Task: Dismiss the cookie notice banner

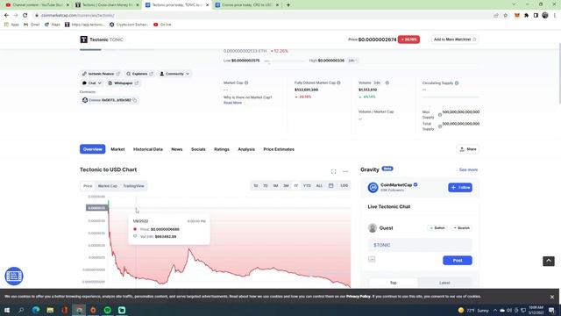Action: (x=552, y=297)
